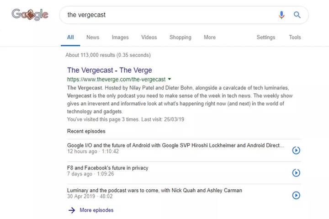Click the search box containing 'the vergecast'
The width and height of the screenshot is (329, 219).
point(169,15)
